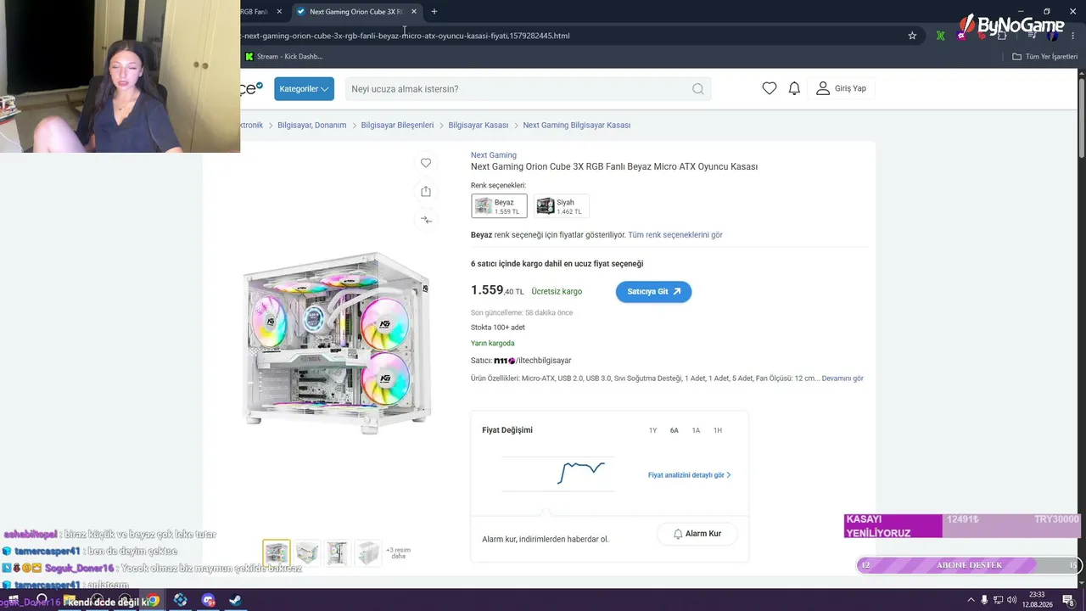The image size is (1086, 611).
Task: Show hidden system tray icons
Action: point(971,600)
